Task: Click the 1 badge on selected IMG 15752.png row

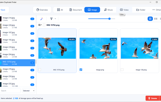Action: point(32,63)
